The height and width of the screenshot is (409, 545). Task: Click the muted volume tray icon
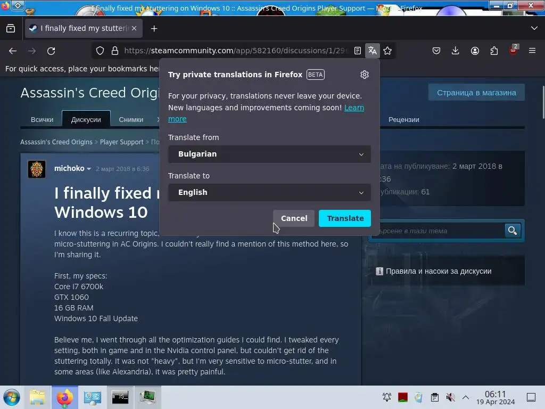(x=450, y=397)
